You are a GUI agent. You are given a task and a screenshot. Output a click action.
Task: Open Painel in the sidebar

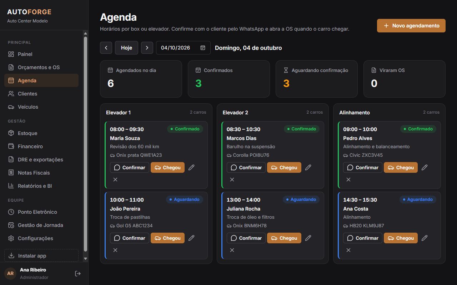[x=41, y=54]
